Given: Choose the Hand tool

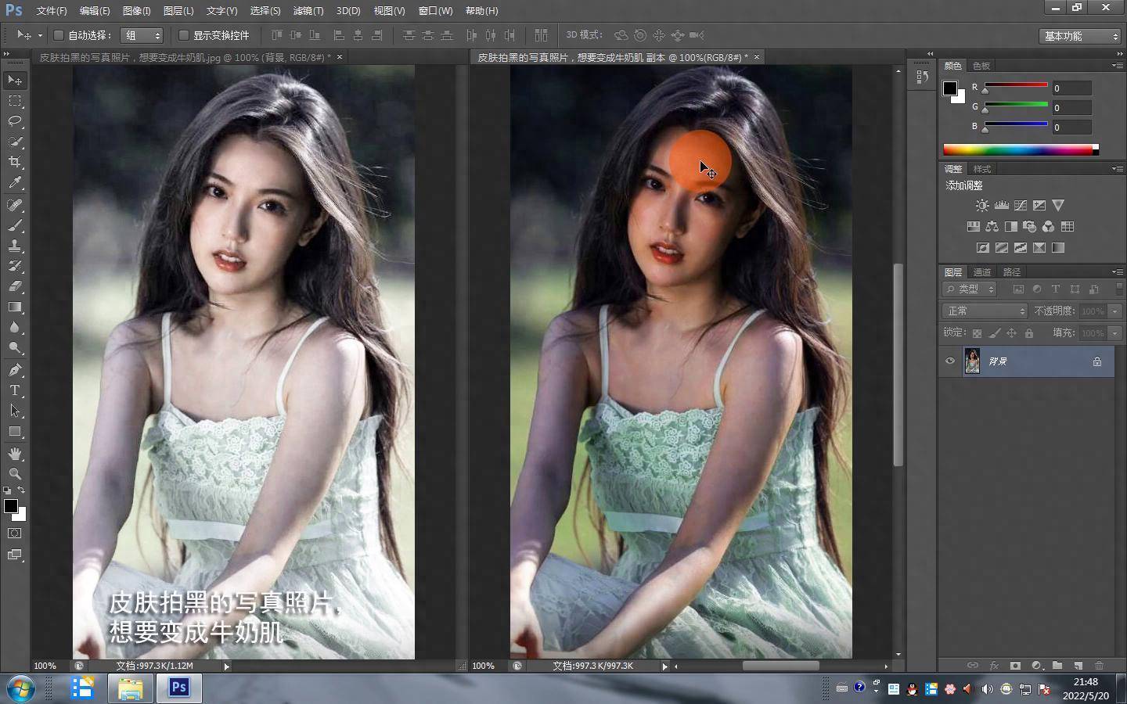Looking at the screenshot, I should 15,454.
